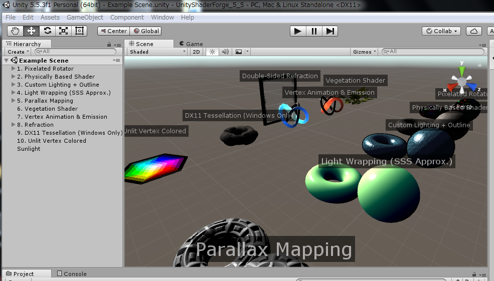Expand 2. Physically Based Shader item

click(x=13, y=76)
